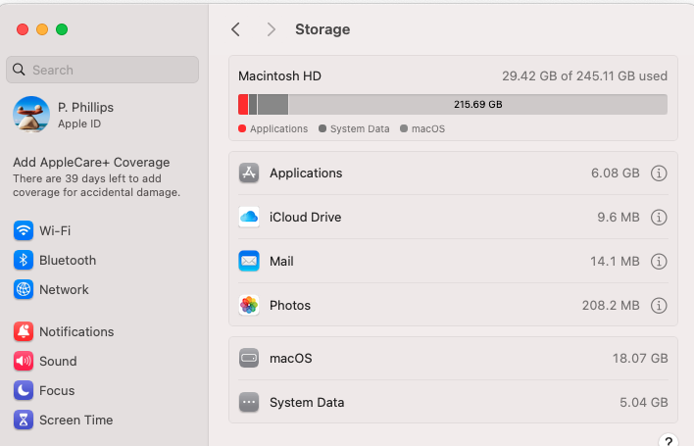The height and width of the screenshot is (446, 694).
Task: Open info for iCloud Drive storage
Action: click(659, 218)
